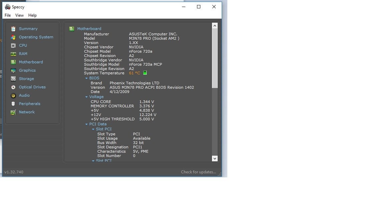Click the scrollbar up arrow
Viewport: 384px width, 216px height.
coord(215,26)
